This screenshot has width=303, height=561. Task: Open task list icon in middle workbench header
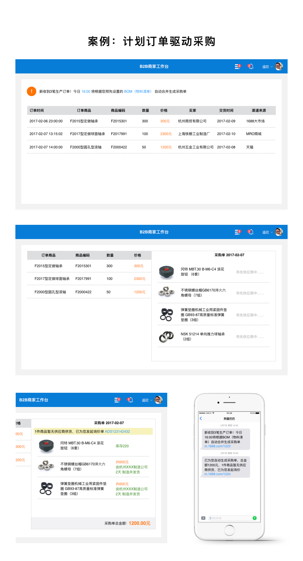click(x=238, y=232)
